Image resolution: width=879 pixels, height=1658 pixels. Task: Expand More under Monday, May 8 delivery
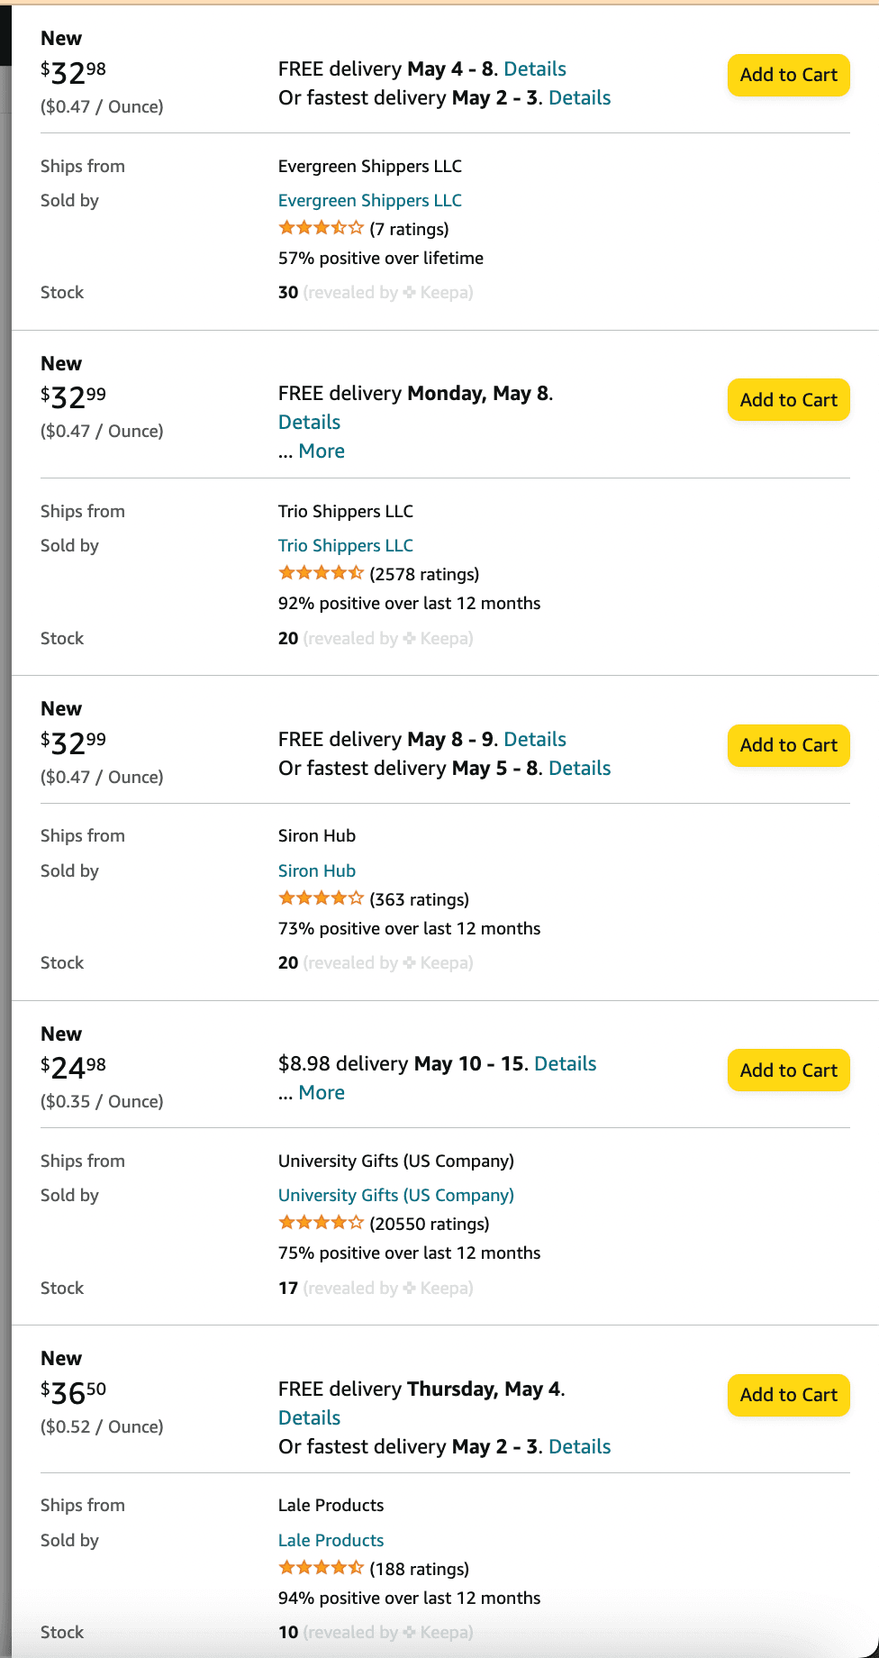[322, 451]
